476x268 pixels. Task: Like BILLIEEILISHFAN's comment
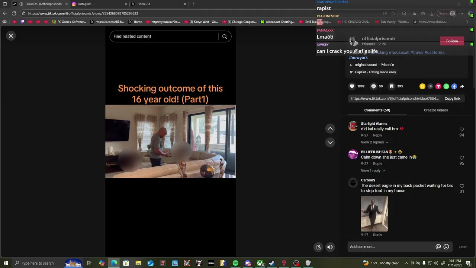pyautogui.click(x=462, y=158)
